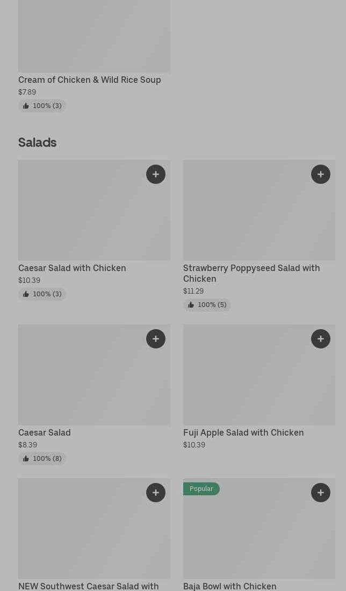Add plain Caesar Salad to order
Screen dimensions: 346x591
(x=156, y=339)
